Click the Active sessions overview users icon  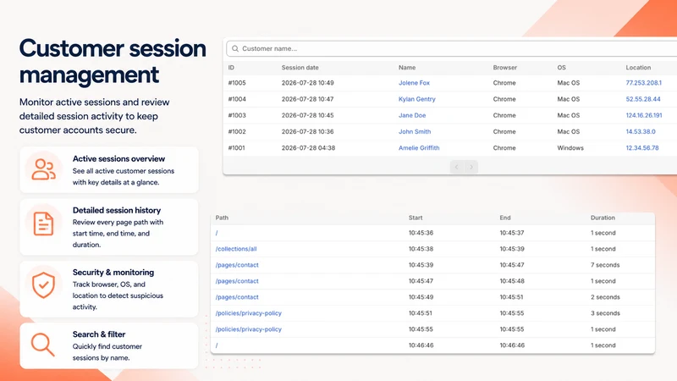point(44,169)
